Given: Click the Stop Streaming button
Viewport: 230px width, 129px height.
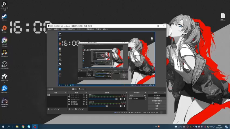Looking at the screenshot, I should point(157,95).
